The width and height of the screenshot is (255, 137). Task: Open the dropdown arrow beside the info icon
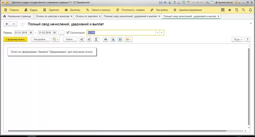tap(239, 3)
